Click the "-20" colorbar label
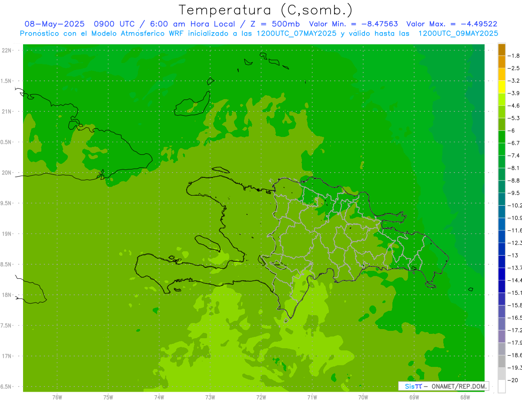This screenshot has height=403, width=522. [x=512, y=380]
